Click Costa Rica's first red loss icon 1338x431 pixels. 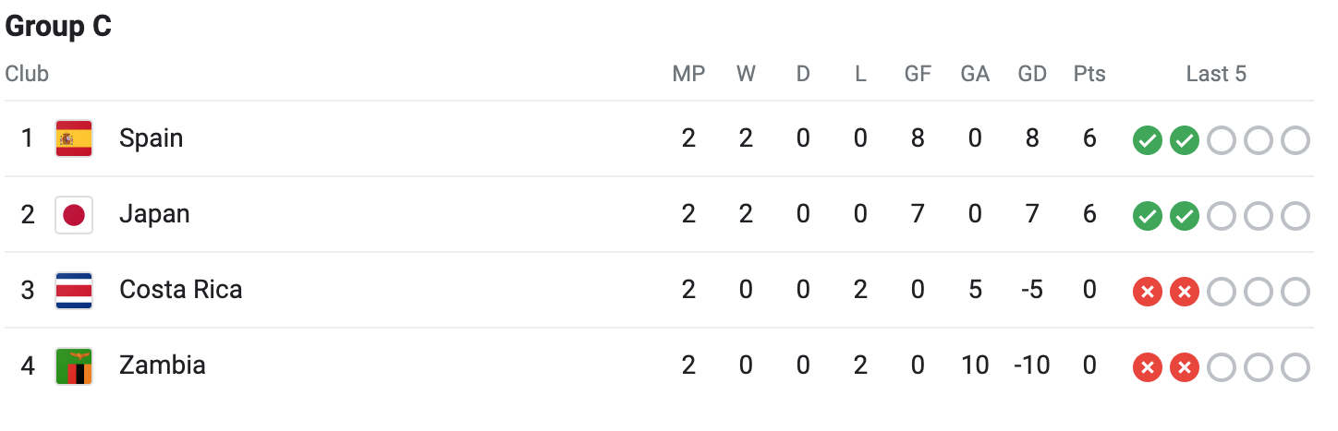pos(1147,292)
